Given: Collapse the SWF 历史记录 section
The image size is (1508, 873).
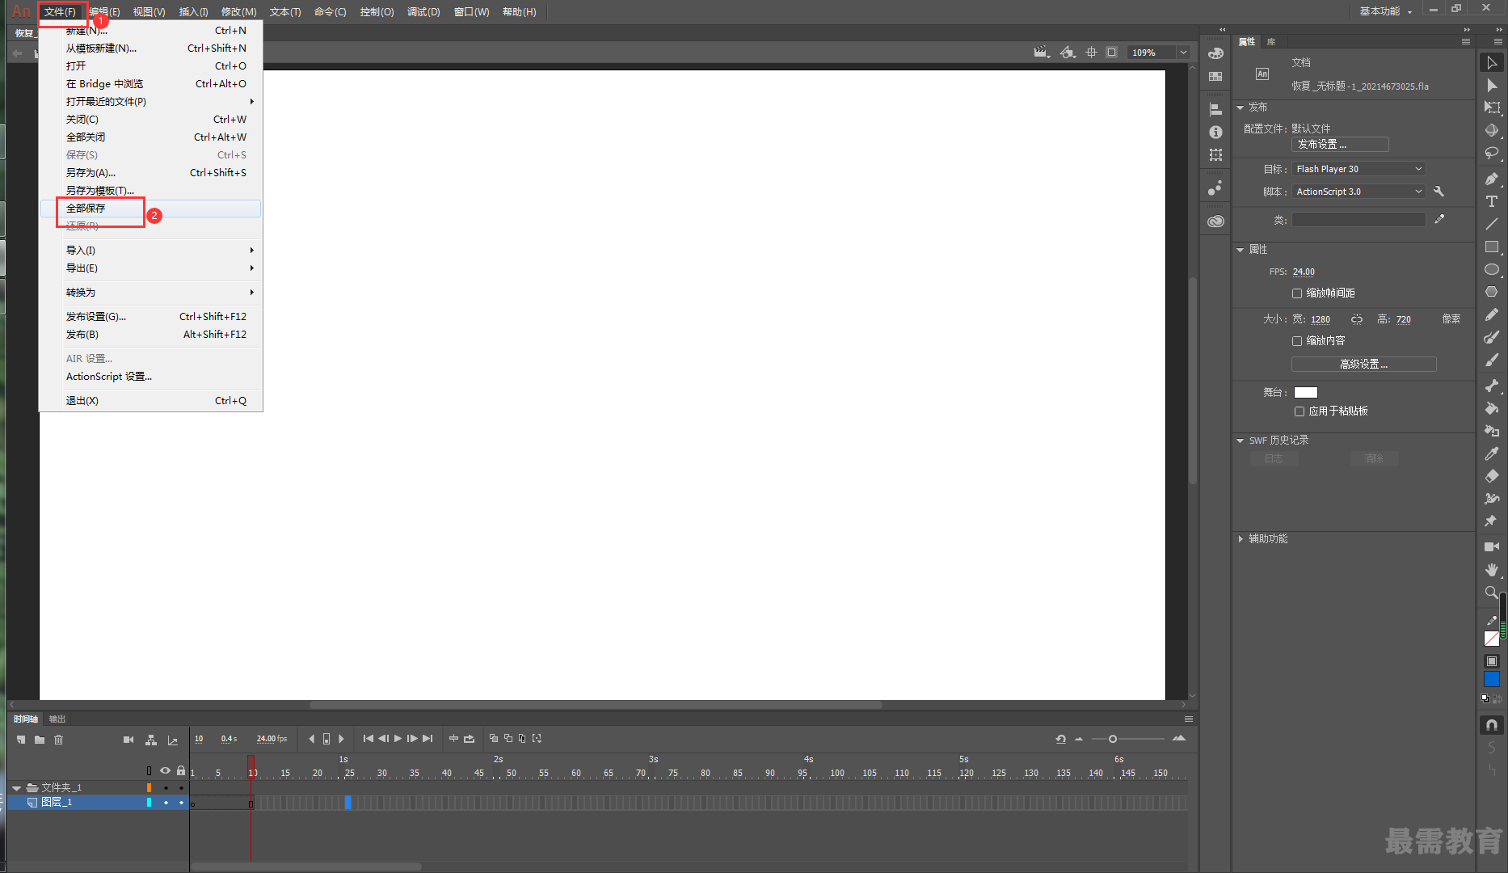Looking at the screenshot, I should tap(1241, 441).
